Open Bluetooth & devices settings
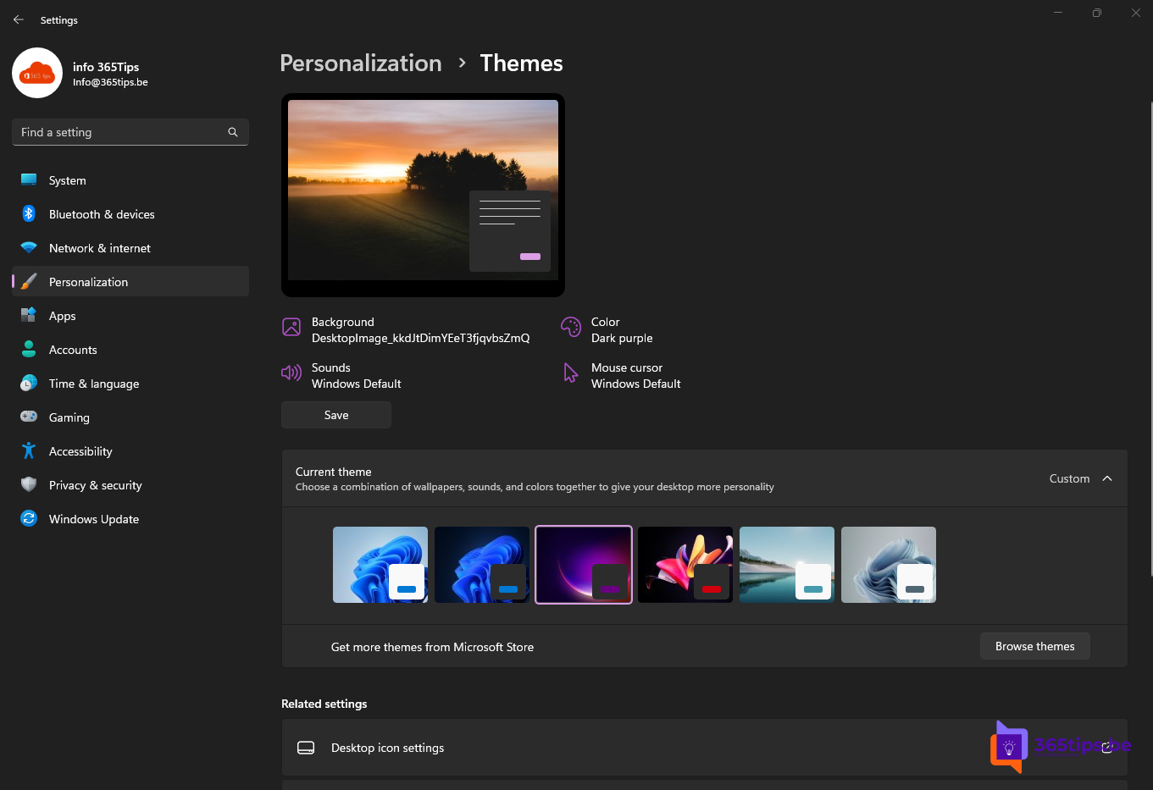Image resolution: width=1153 pixels, height=790 pixels. (x=100, y=213)
